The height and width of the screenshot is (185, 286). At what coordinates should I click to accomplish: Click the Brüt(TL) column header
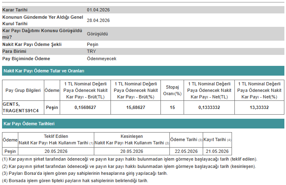pos(85,90)
